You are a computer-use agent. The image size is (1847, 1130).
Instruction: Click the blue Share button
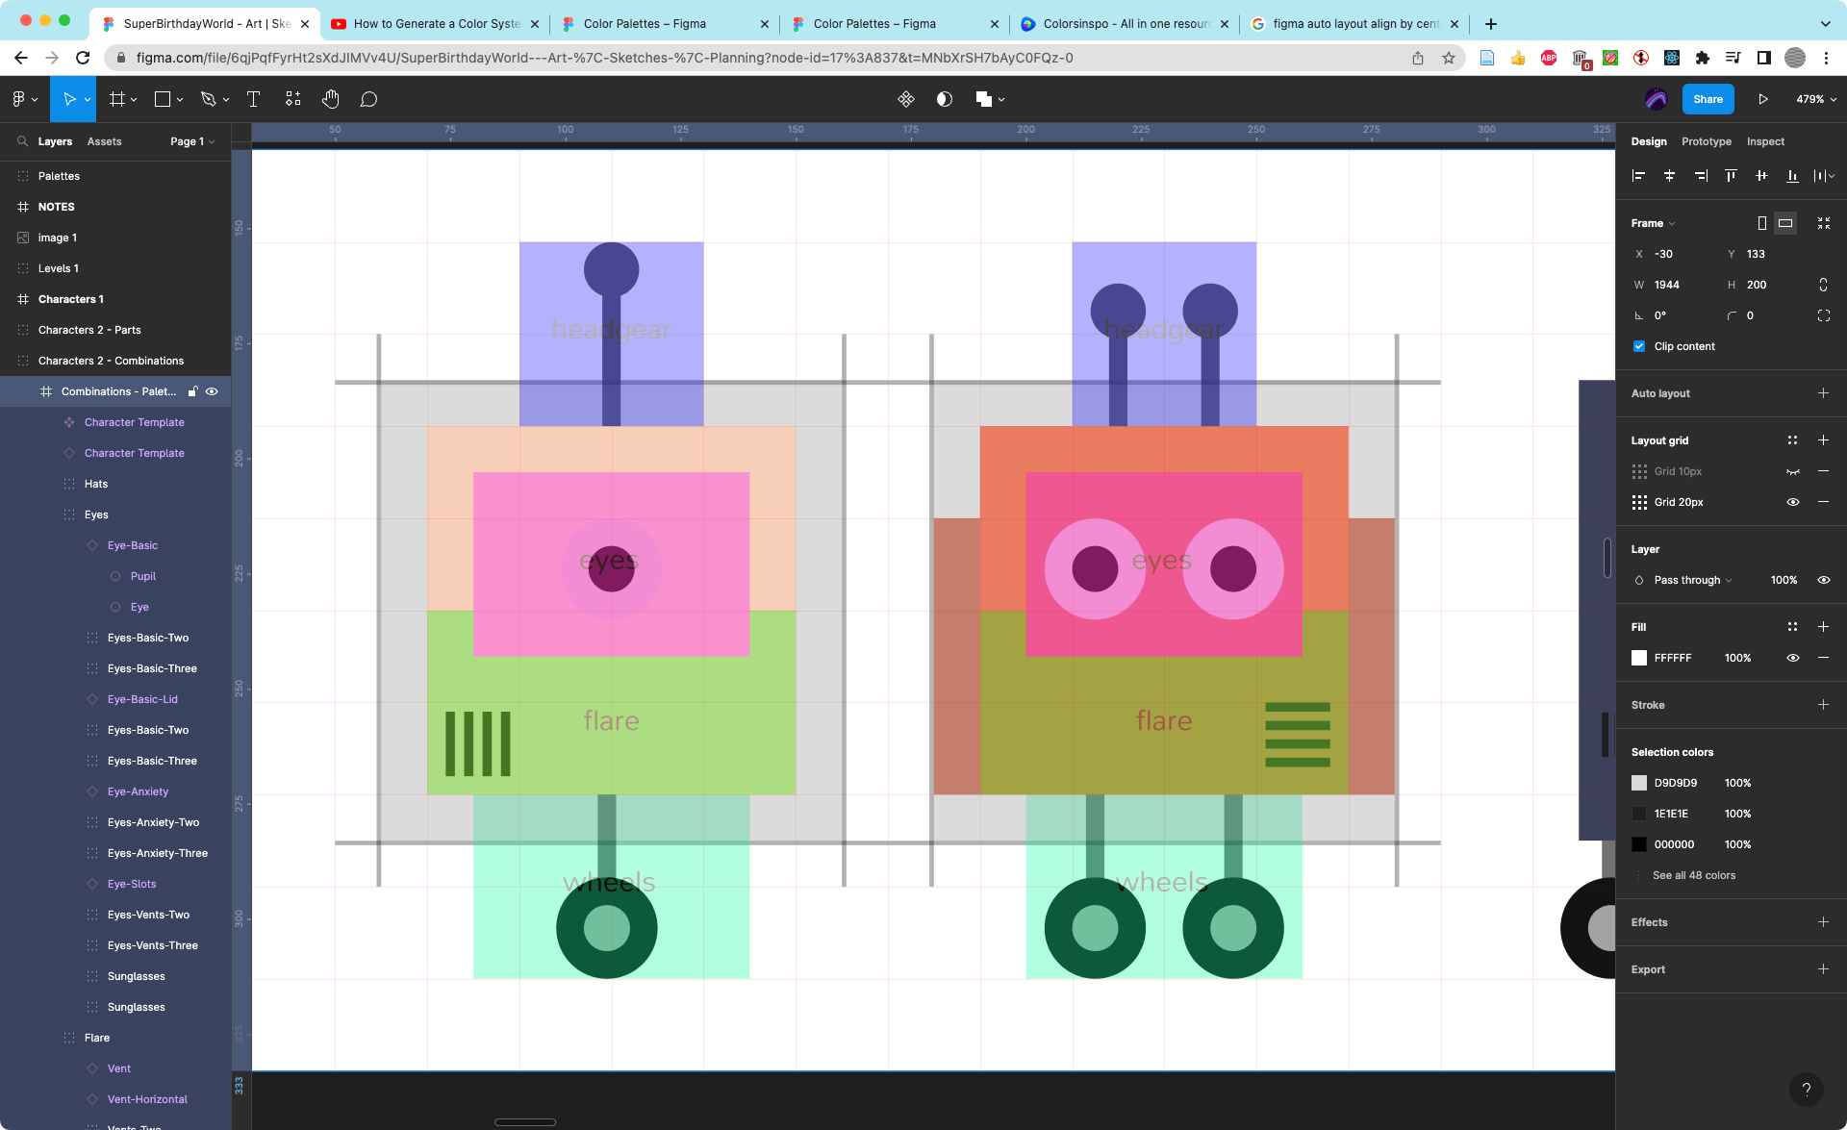pyautogui.click(x=1708, y=99)
